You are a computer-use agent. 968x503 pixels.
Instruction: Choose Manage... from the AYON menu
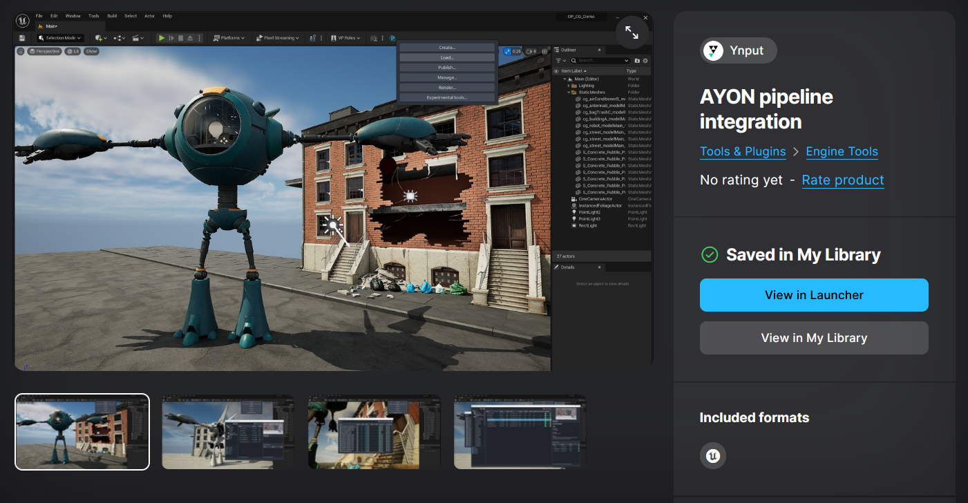coord(447,77)
